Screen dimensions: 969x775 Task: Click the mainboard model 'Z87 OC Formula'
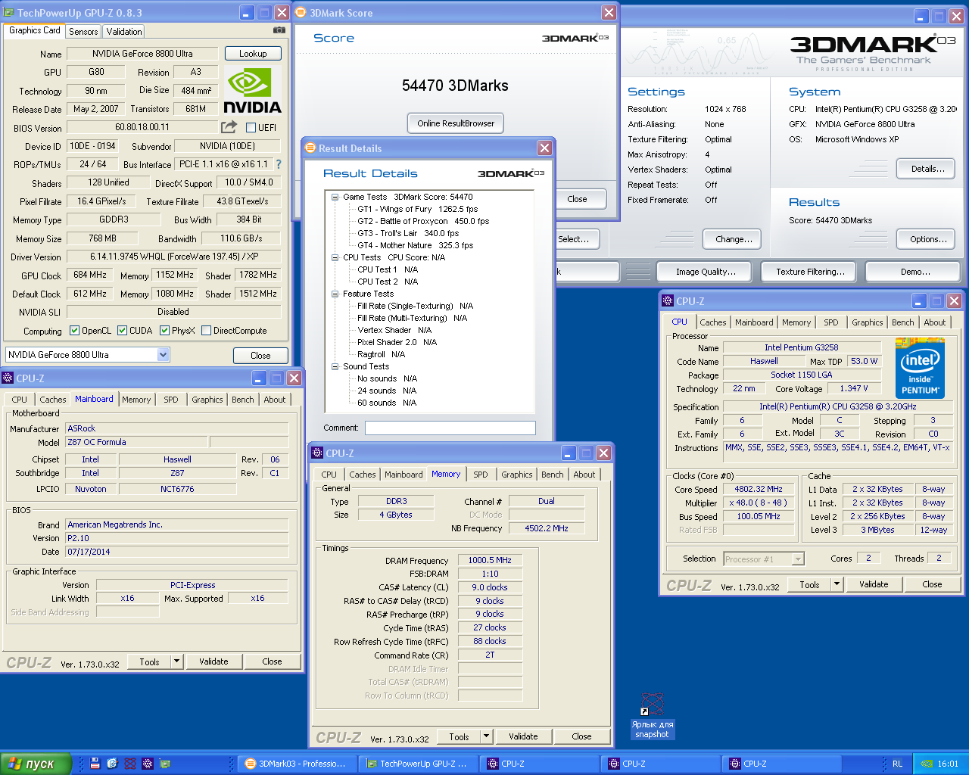click(136, 442)
